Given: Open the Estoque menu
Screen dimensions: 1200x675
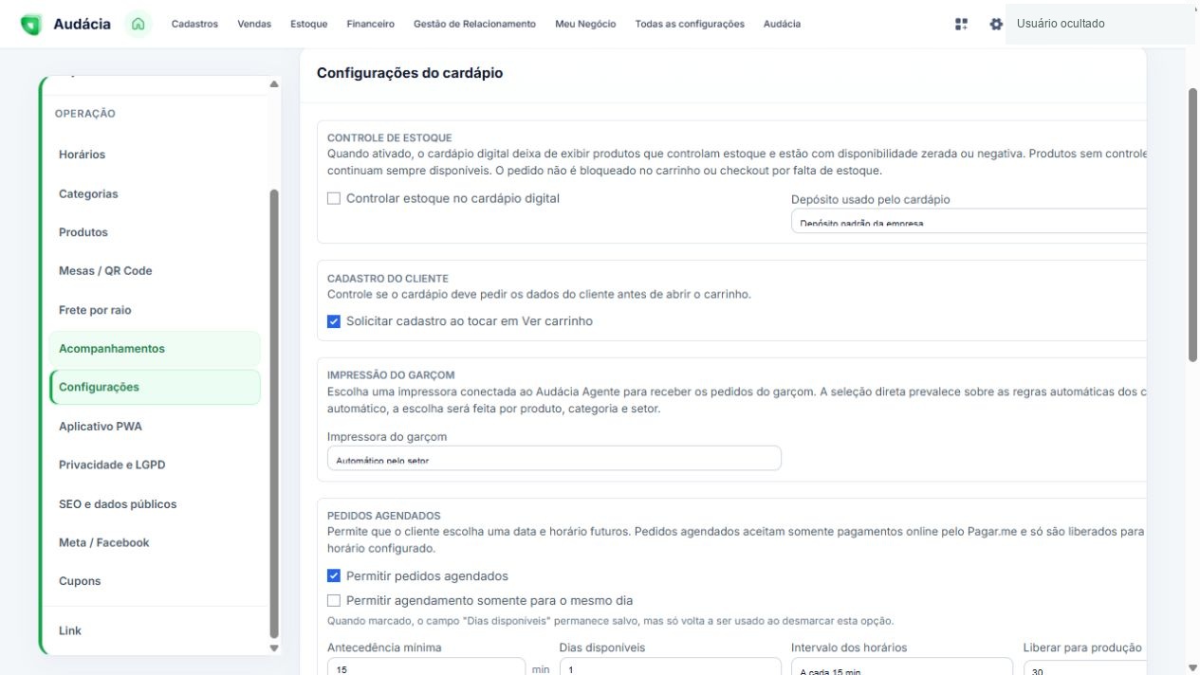Looking at the screenshot, I should pyautogui.click(x=309, y=24).
